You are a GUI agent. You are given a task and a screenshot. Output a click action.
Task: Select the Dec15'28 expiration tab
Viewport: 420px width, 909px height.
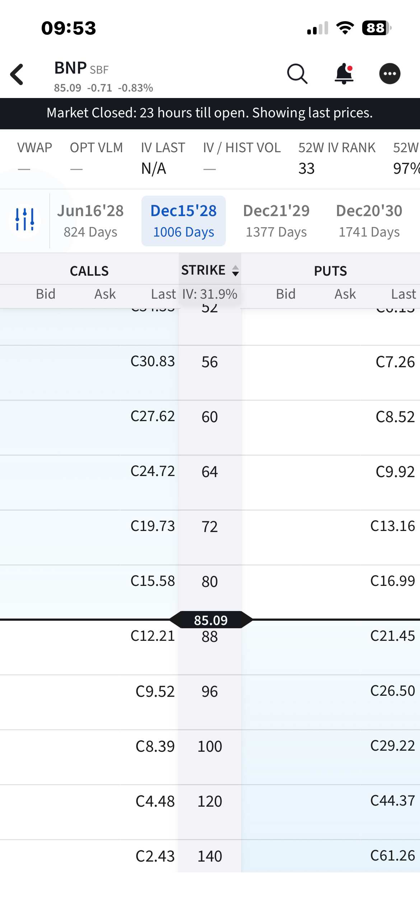(x=183, y=220)
